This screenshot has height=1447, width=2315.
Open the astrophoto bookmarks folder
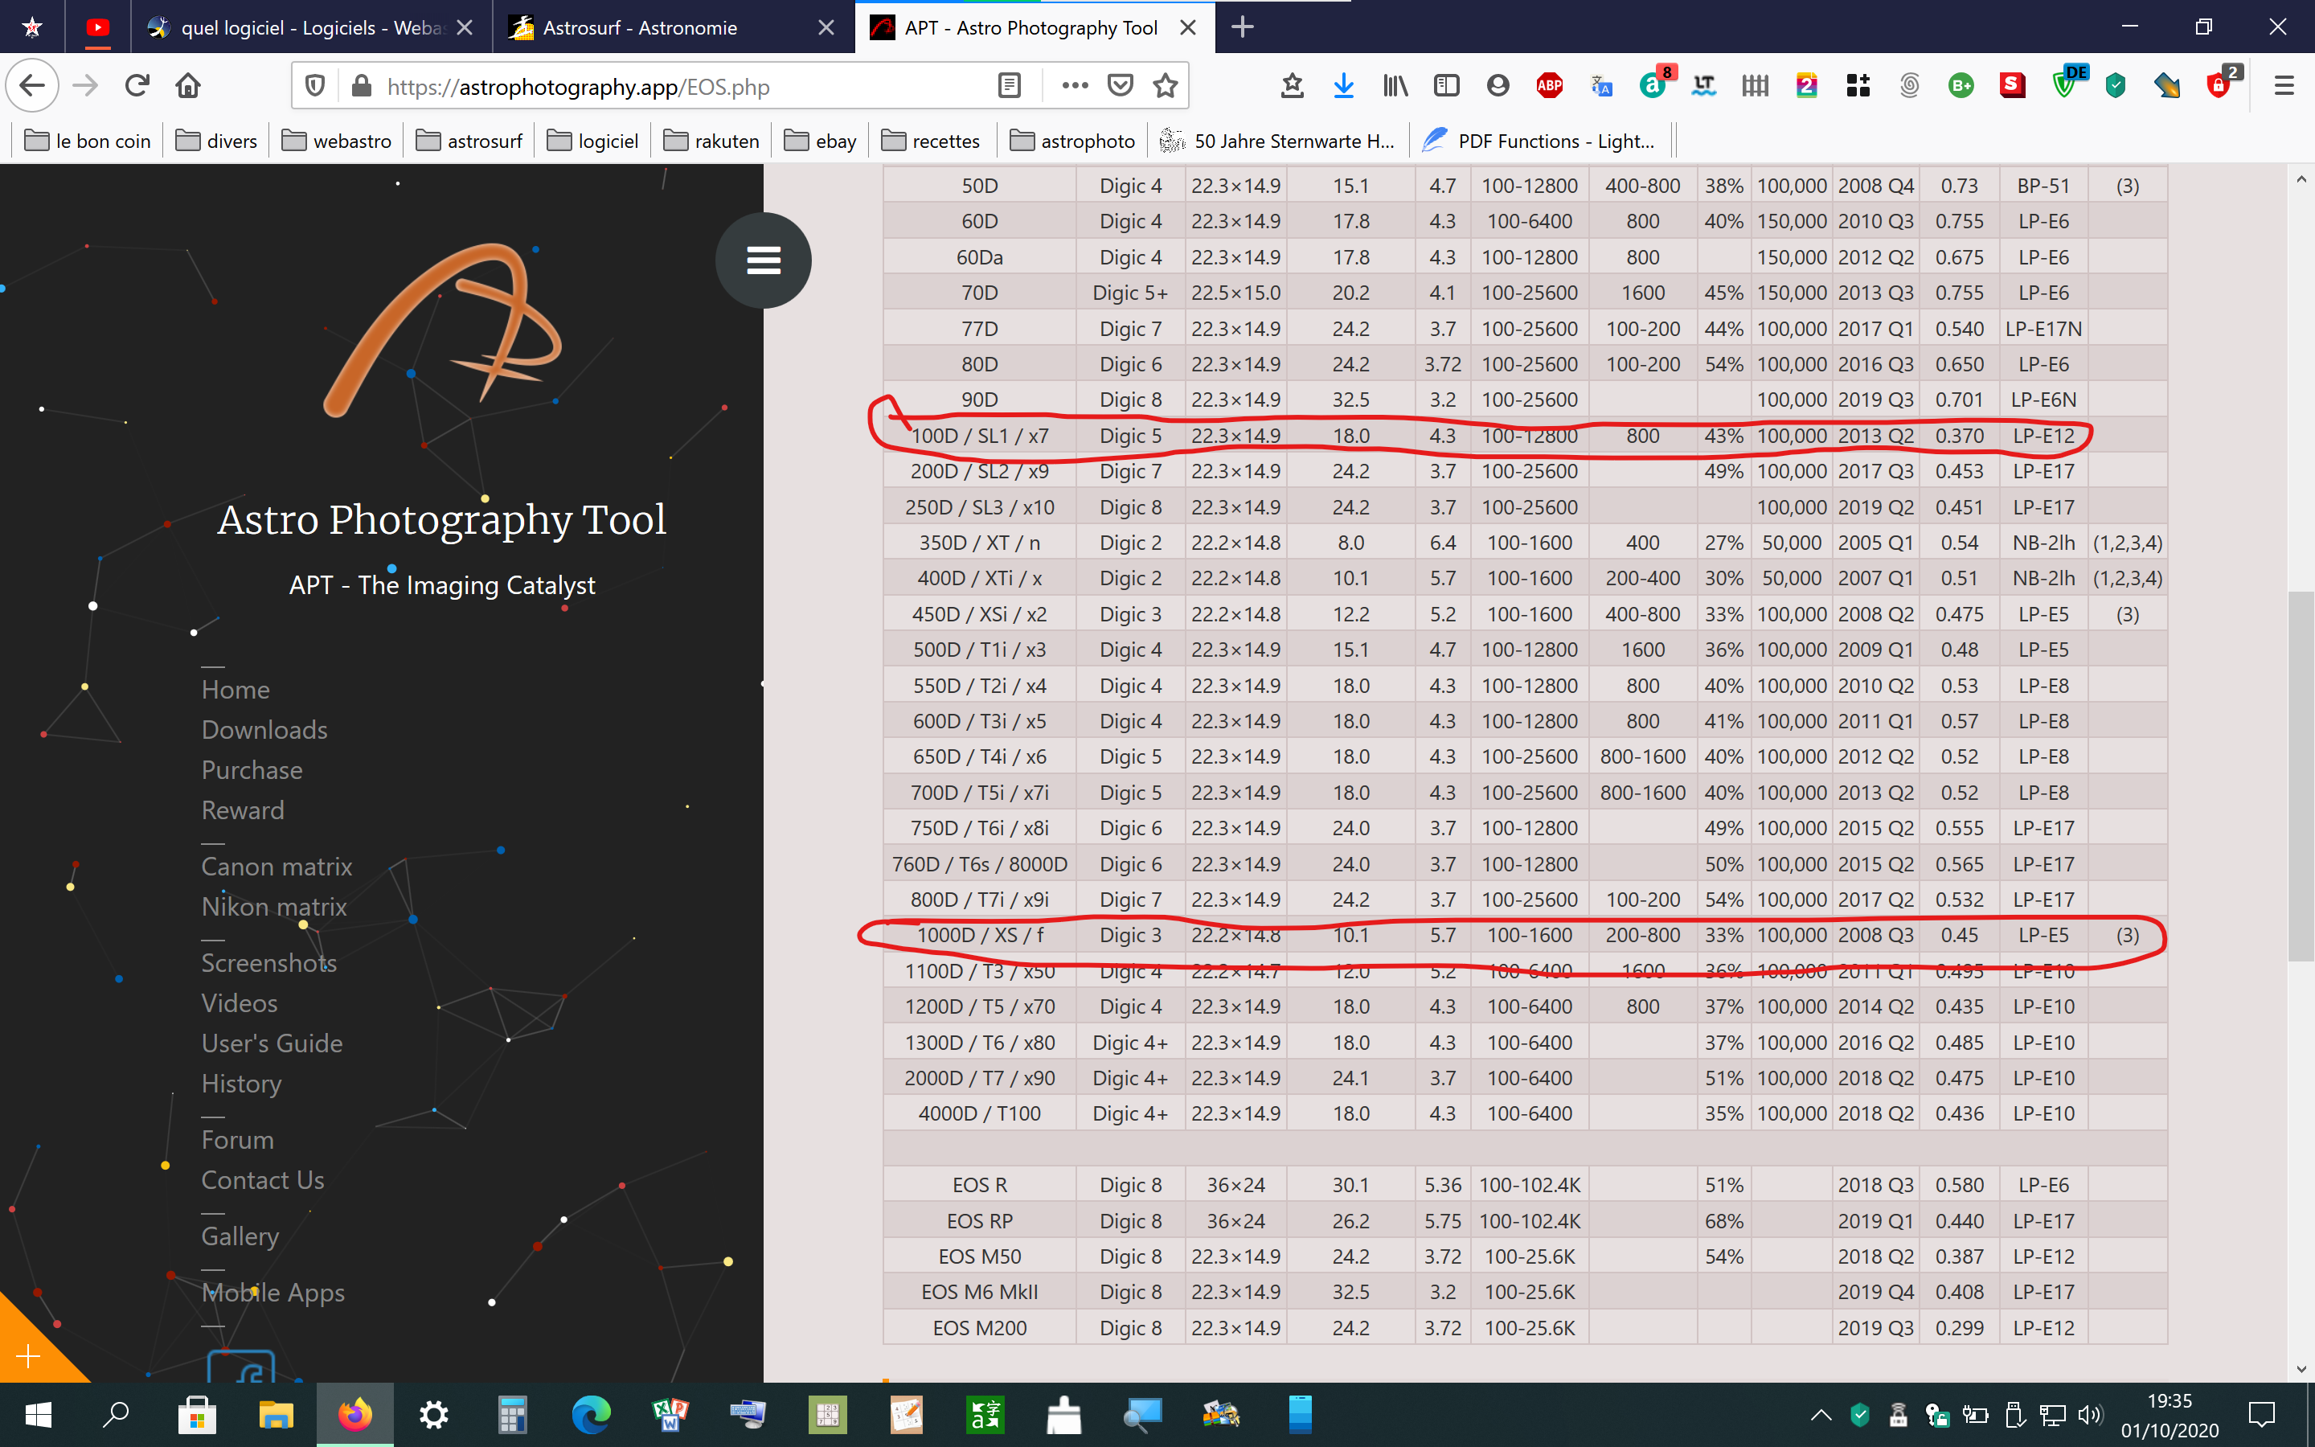click(1072, 141)
